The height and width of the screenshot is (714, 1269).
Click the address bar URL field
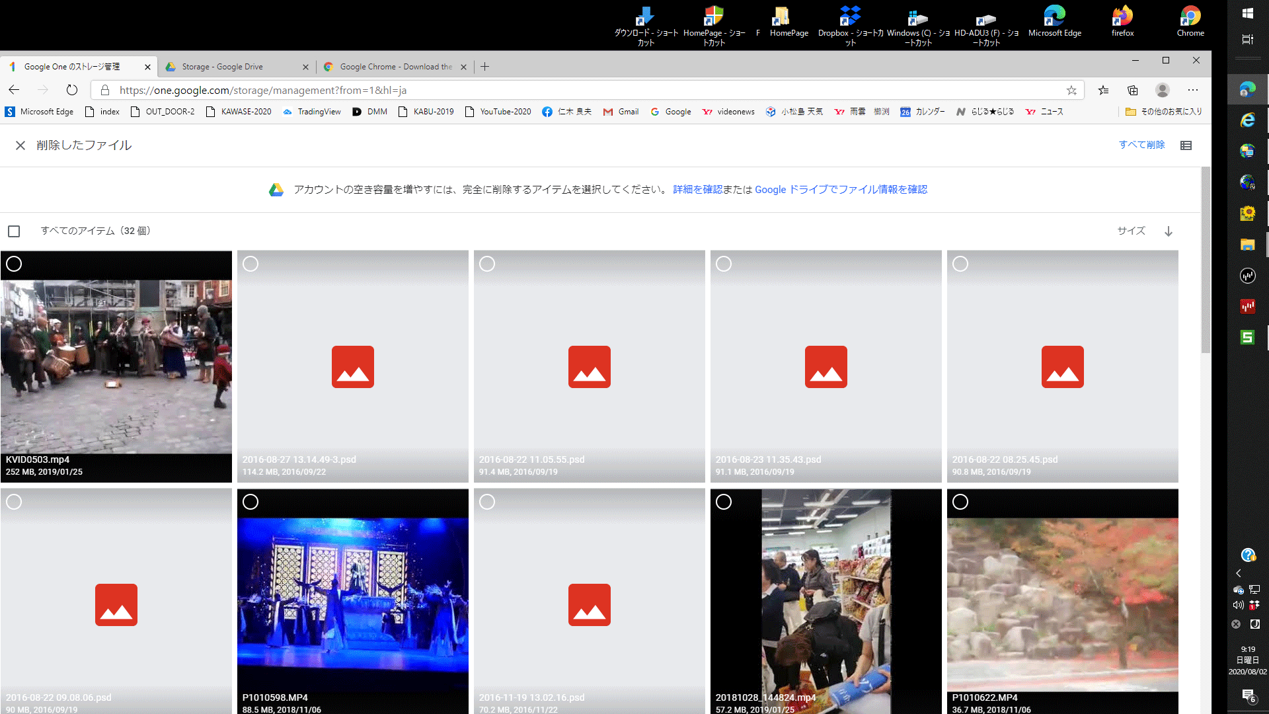tap(587, 90)
